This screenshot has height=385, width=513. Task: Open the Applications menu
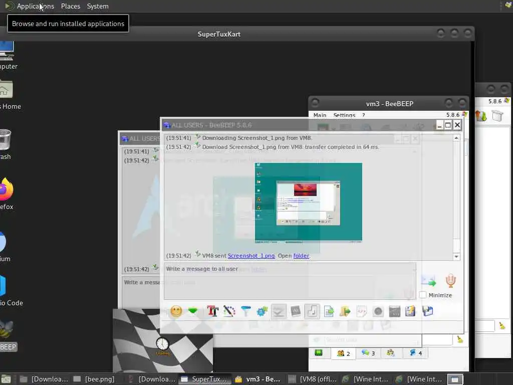[x=36, y=6]
